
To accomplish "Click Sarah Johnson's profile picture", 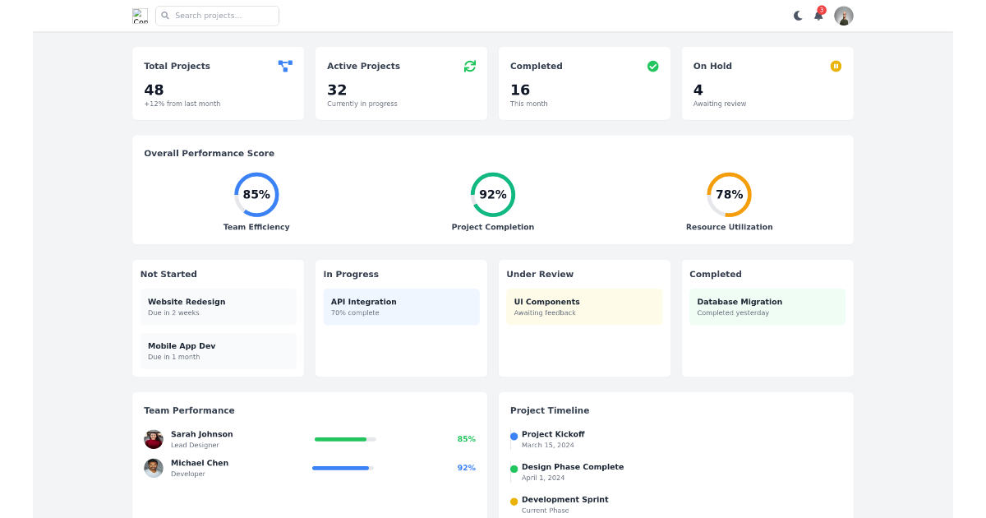I will pyautogui.click(x=154, y=439).
